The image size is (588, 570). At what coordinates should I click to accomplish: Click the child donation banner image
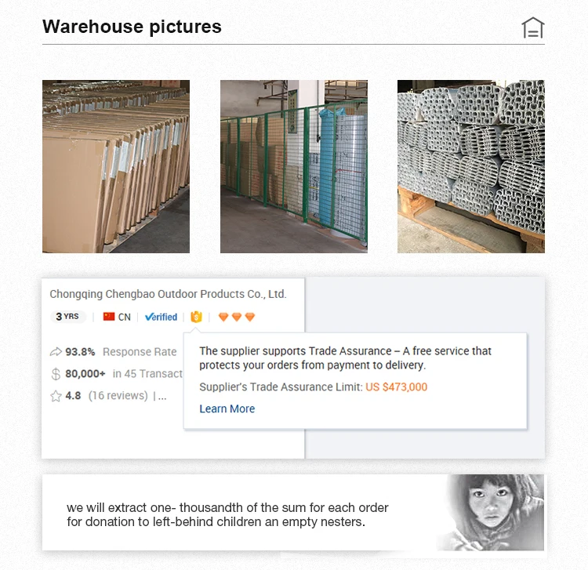click(x=492, y=513)
